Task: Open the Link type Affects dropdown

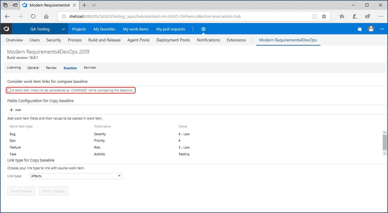Action: click(x=76, y=176)
